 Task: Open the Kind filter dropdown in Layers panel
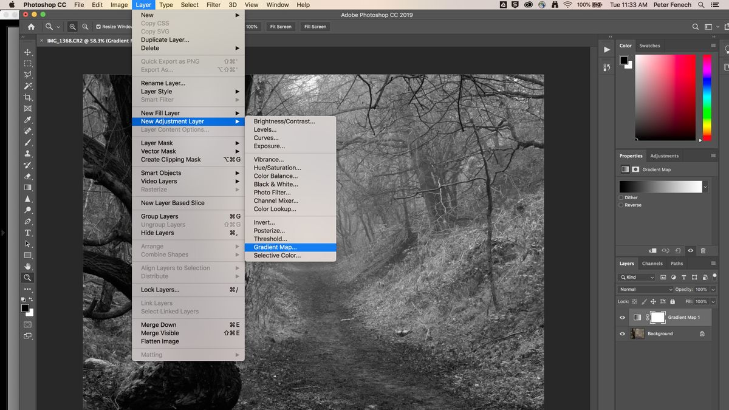point(638,277)
